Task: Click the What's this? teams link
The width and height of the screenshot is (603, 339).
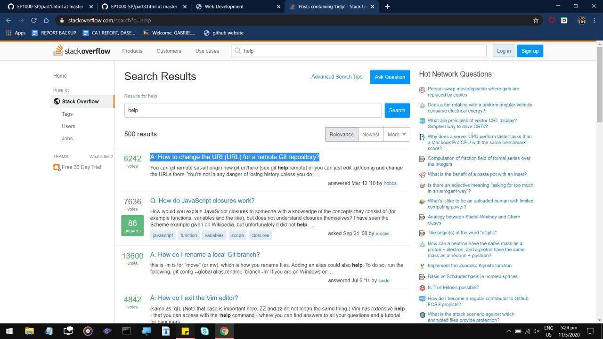Action: coord(101,157)
